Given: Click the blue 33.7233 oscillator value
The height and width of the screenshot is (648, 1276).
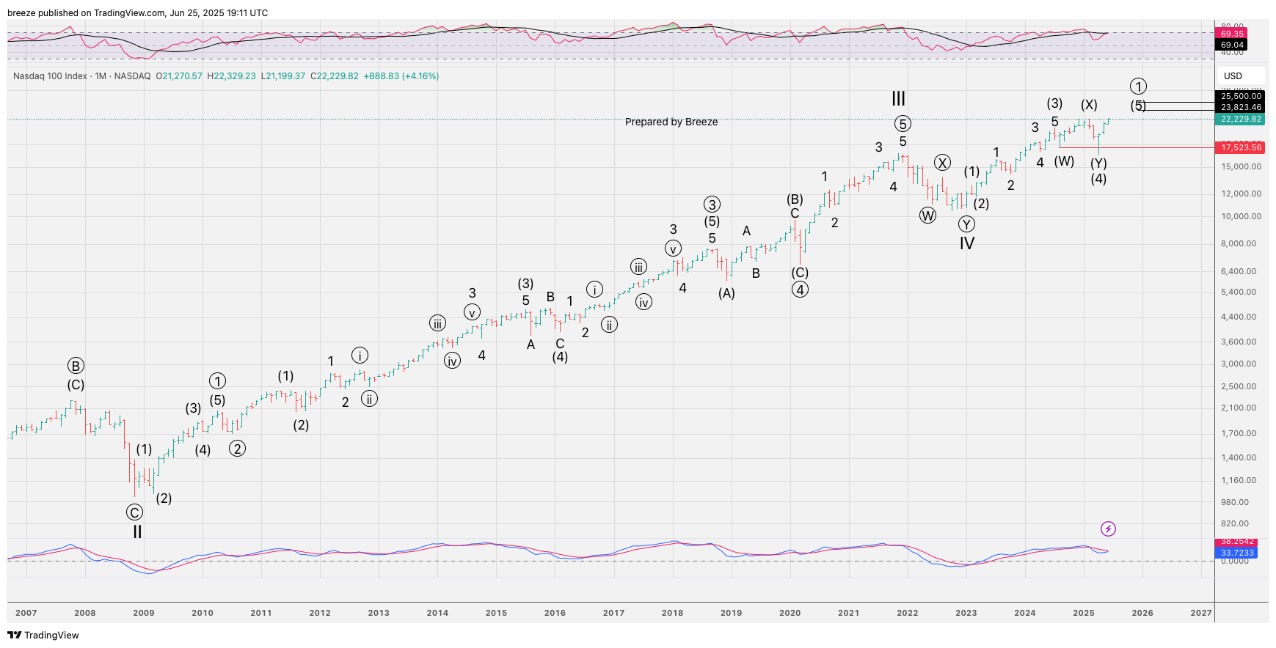Looking at the screenshot, I should [1237, 553].
